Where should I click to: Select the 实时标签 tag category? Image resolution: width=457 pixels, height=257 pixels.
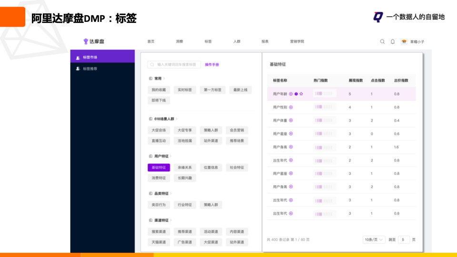[185, 90]
